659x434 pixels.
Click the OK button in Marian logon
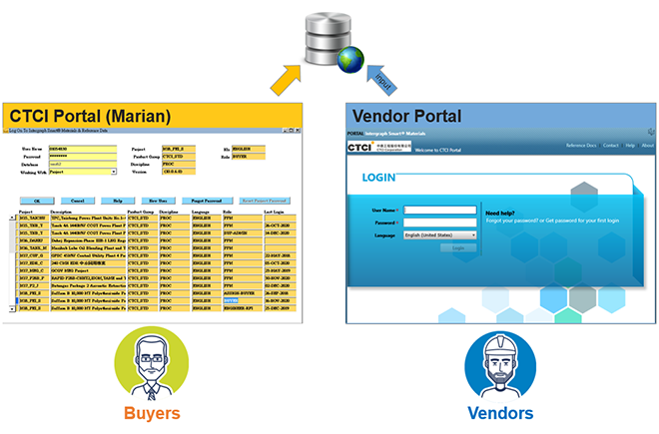pyautogui.click(x=37, y=201)
